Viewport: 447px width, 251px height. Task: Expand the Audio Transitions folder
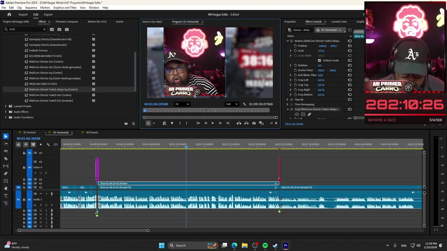coord(6,117)
